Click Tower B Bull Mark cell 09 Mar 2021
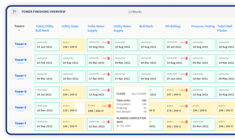235x140 pixels. (x=151, y=61)
